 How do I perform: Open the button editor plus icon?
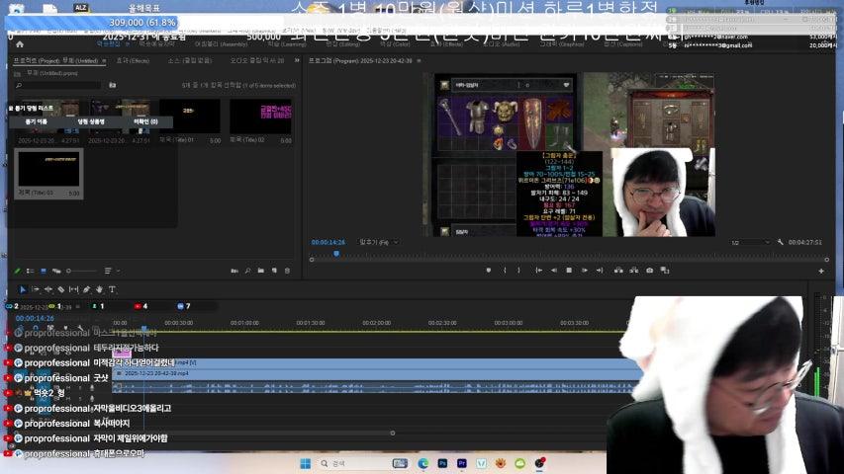[x=820, y=271]
